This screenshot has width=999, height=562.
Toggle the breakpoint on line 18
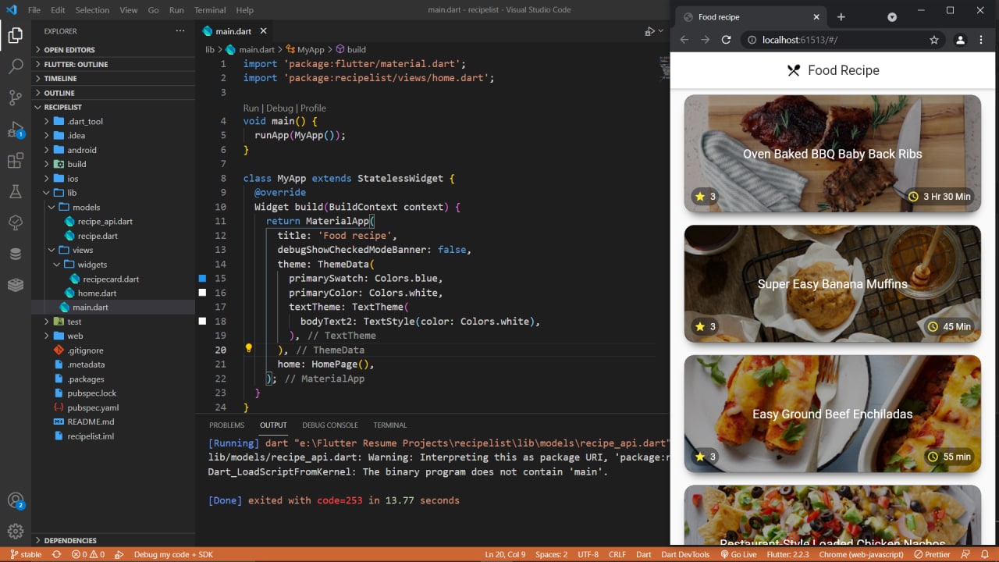[x=202, y=321]
